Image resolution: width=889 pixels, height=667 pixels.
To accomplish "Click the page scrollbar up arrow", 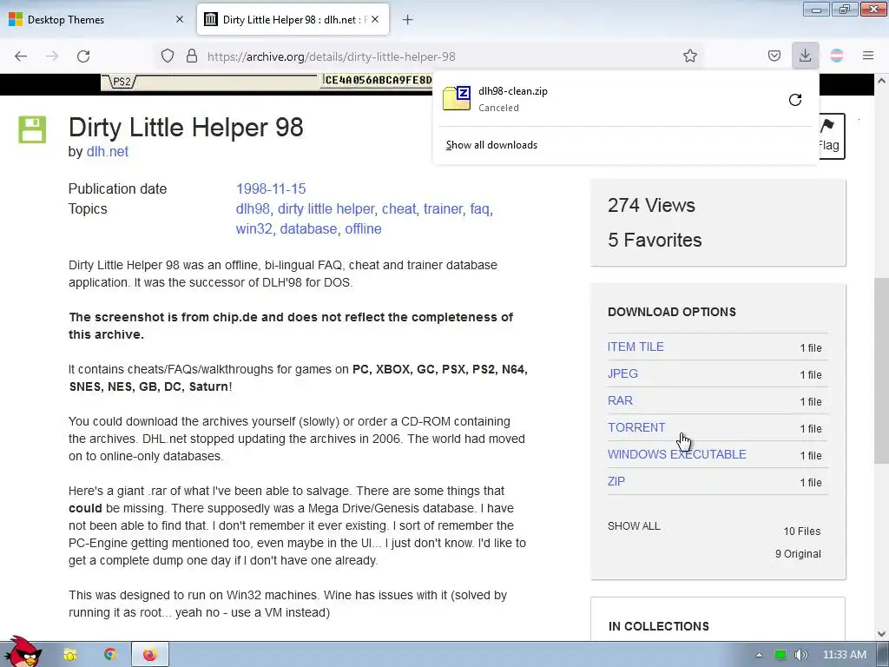I will coord(882,81).
